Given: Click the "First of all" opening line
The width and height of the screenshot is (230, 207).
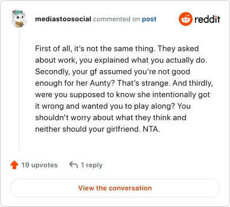Looking at the screenshot, I should (x=53, y=49).
